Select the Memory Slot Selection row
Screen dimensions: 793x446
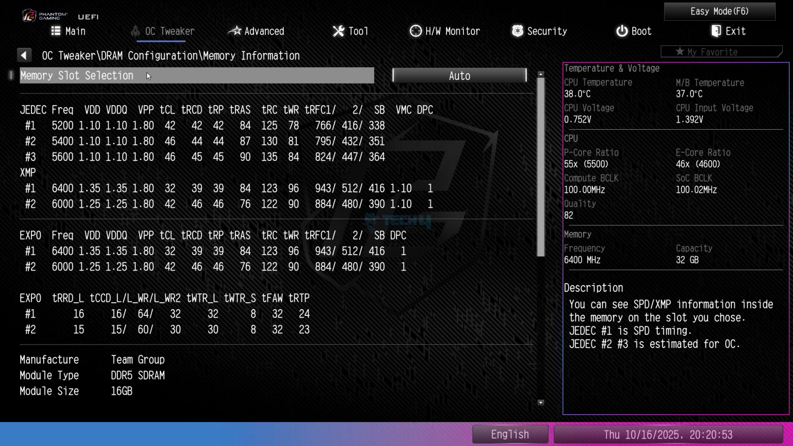(197, 75)
